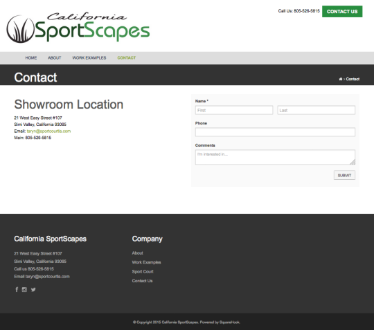
Task: Select the CONTACT navigation item
Action: [127, 58]
